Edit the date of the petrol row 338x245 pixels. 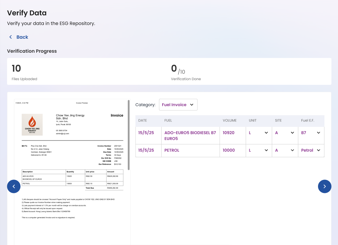pos(146,150)
